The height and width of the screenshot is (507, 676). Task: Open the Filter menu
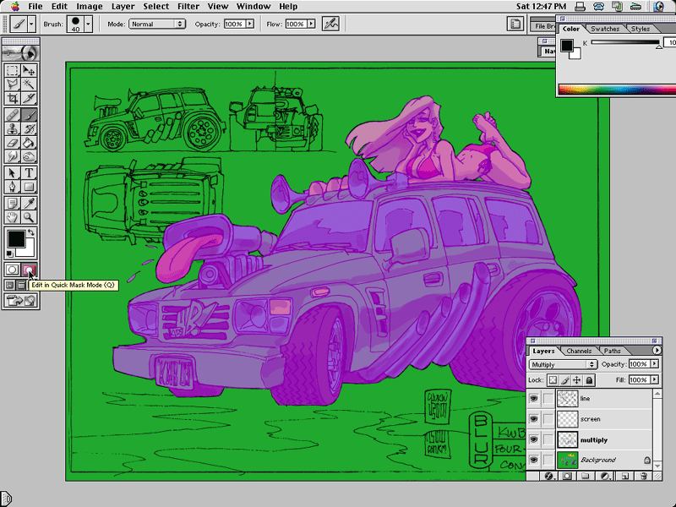[188, 7]
